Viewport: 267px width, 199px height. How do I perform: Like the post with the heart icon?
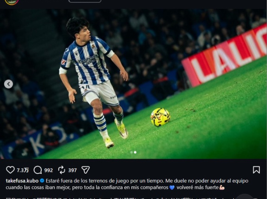pos(10,170)
